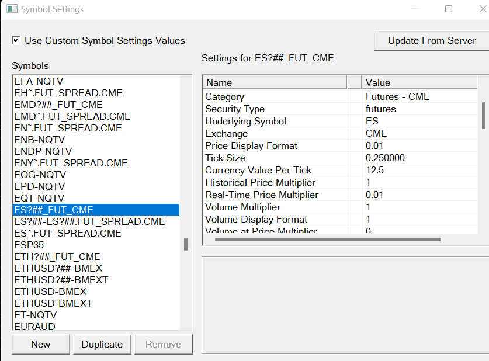
Task: Select the ESP35 symbol in the list
Action: pyautogui.click(x=29, y=245)
